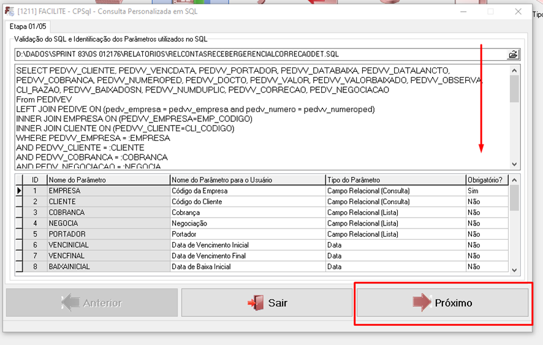543x345 pixels.
Task: Click the Anterior button
Action: coord(92,303)
